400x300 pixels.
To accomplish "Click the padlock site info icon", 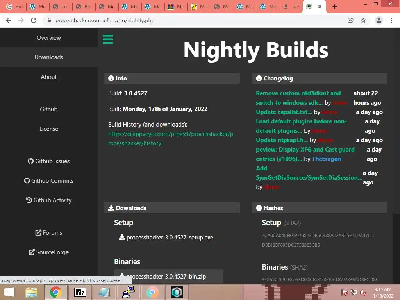I will click(x=49, y=20).
